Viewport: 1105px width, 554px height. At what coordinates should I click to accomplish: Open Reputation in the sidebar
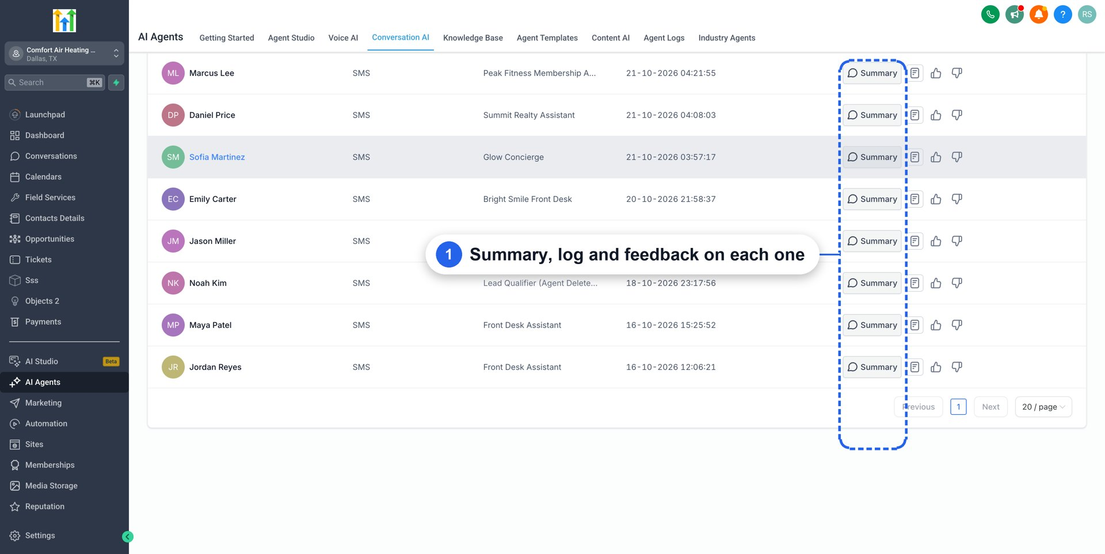64,506
